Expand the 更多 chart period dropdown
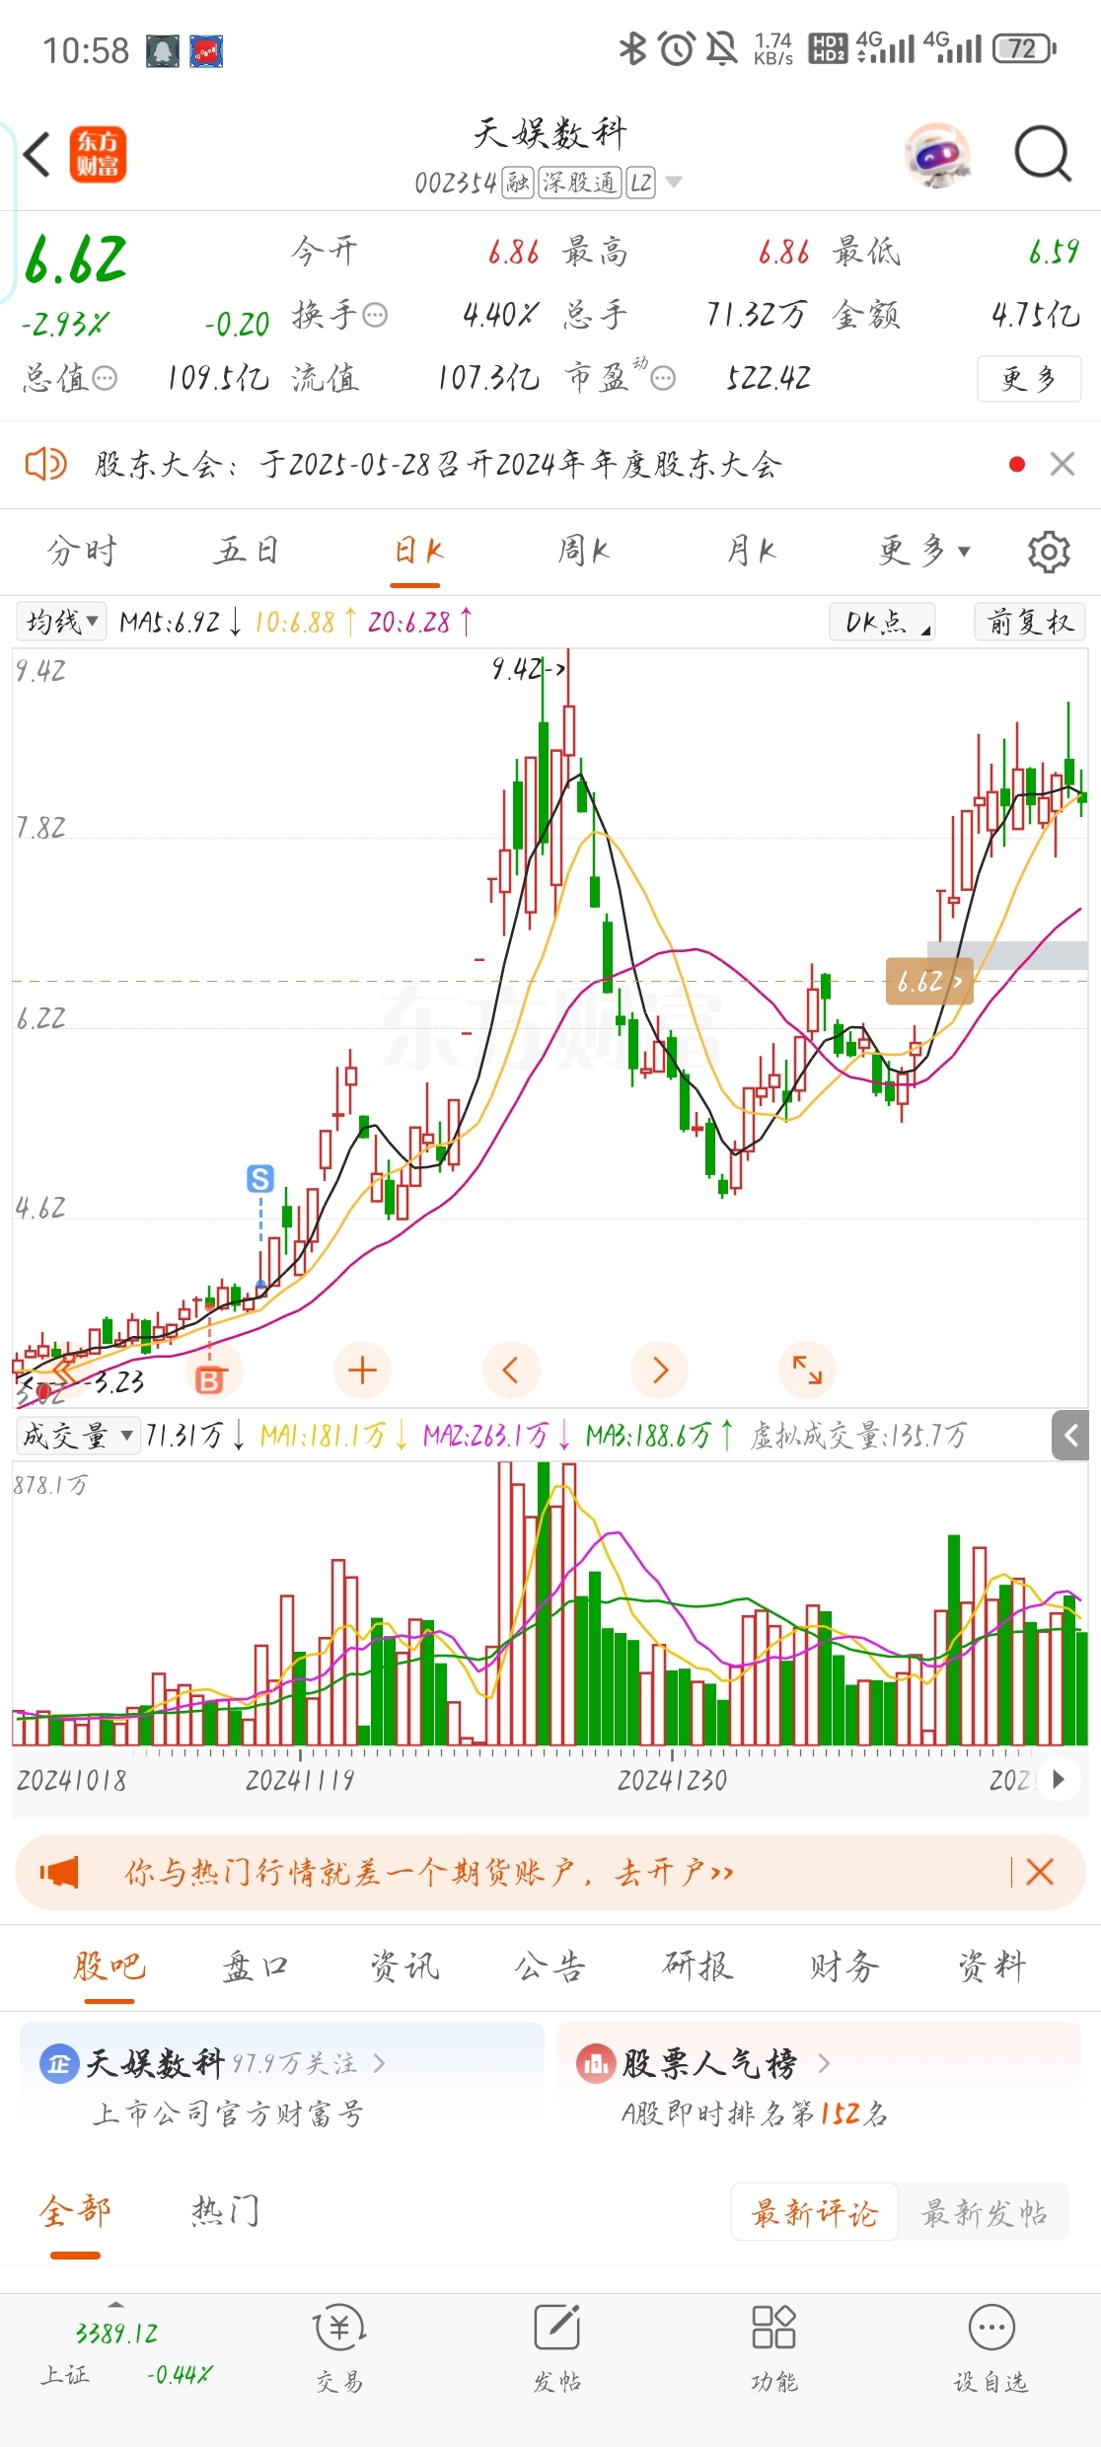Screen dimensions: 1101x2447 [x=924, y=551]
